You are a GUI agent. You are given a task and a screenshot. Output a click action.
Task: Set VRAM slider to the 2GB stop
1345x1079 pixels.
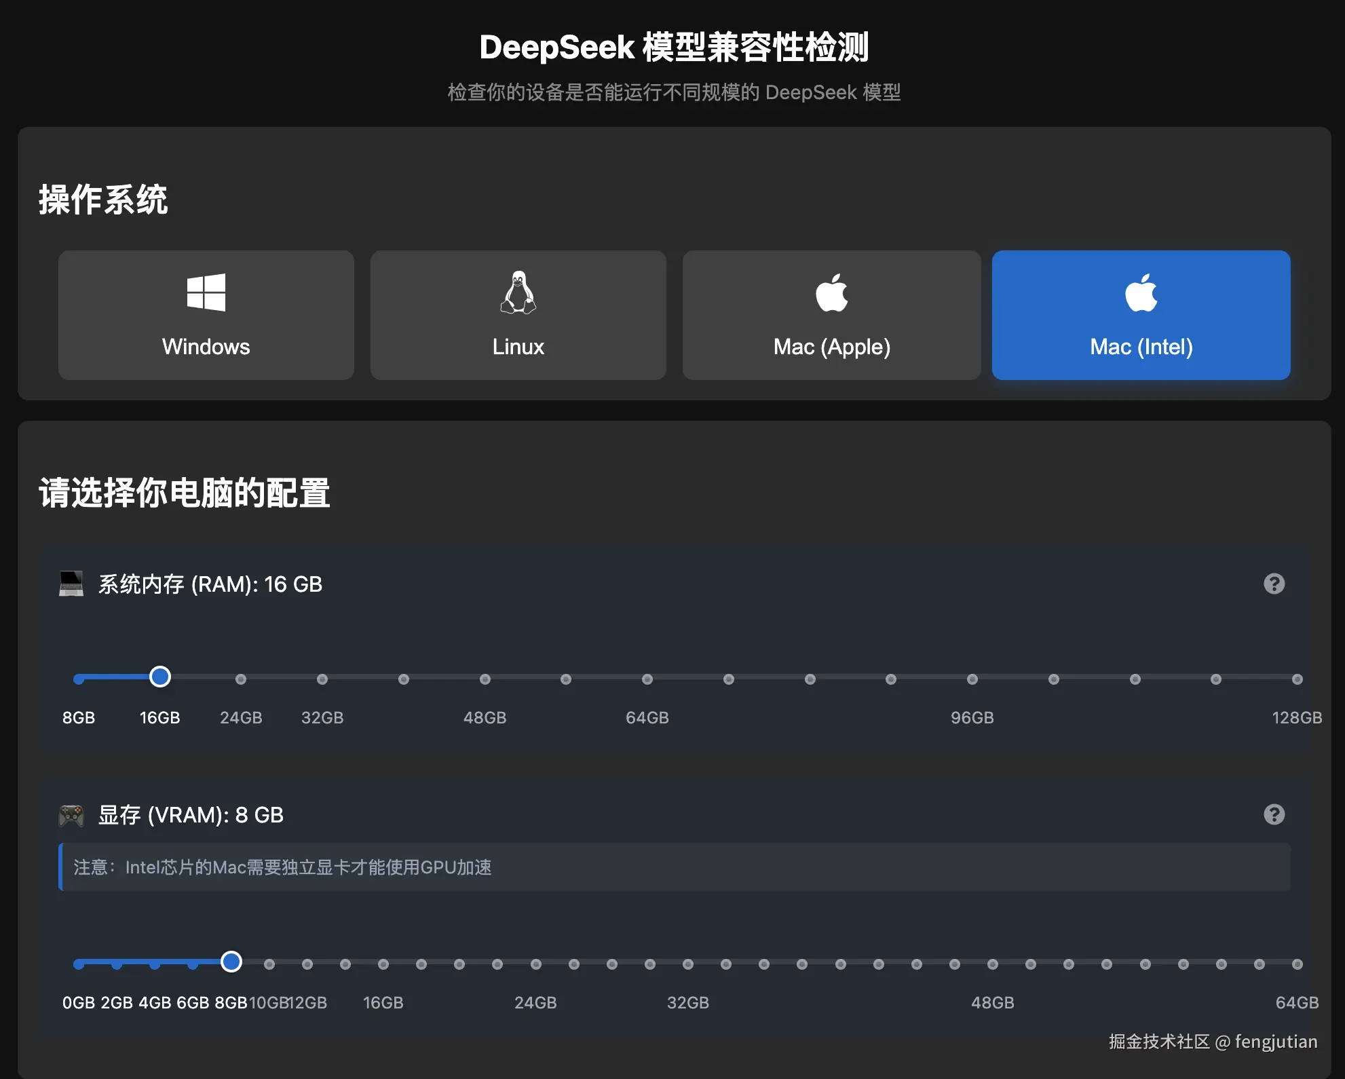click(x=117, y=964)
